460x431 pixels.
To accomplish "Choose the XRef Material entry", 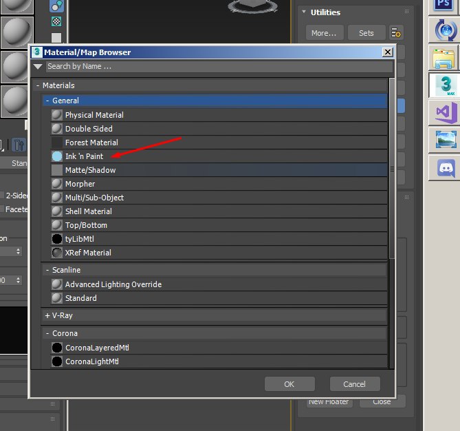I will pos(219,253).
